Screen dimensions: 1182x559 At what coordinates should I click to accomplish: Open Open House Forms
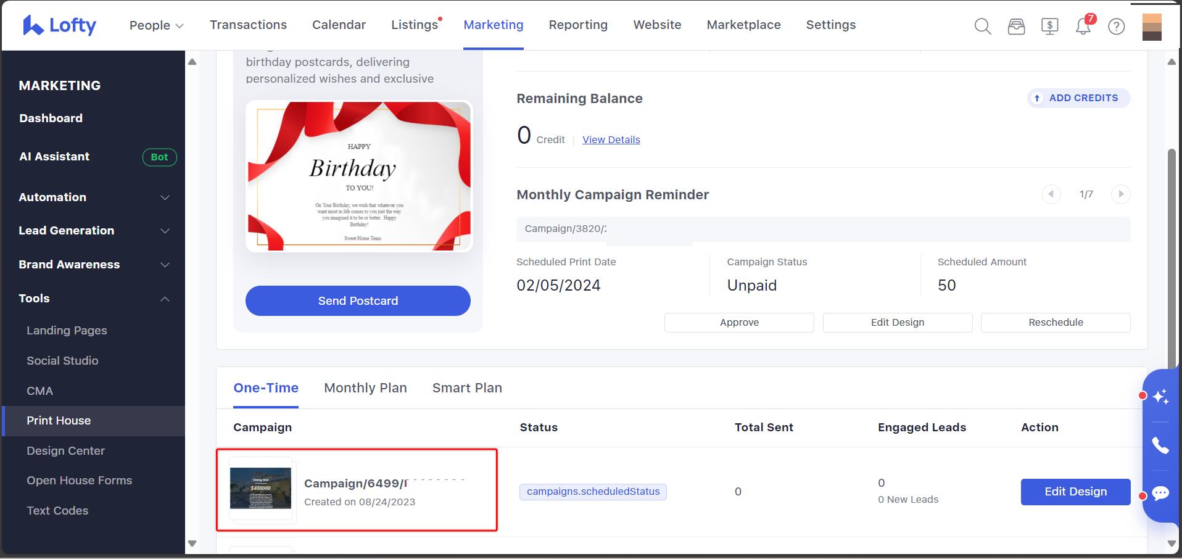click(79, 481)
